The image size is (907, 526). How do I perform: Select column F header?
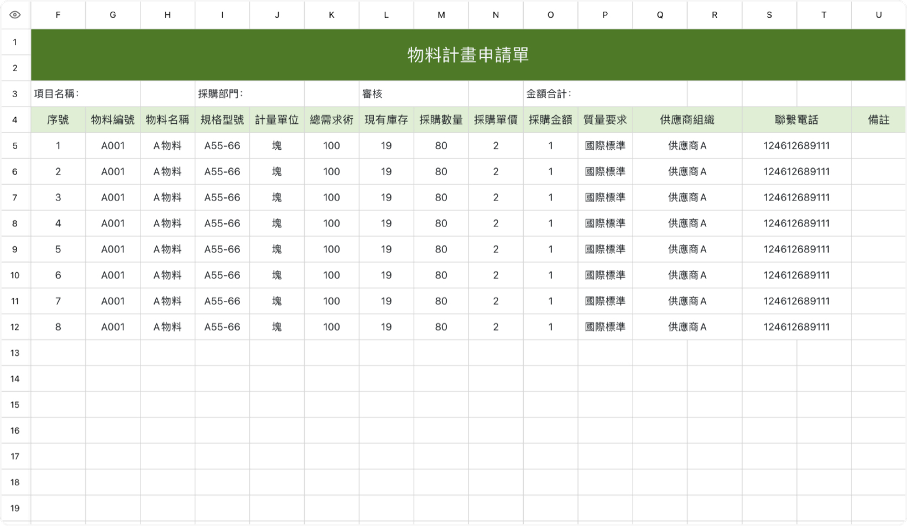click(x=58, y=15)
